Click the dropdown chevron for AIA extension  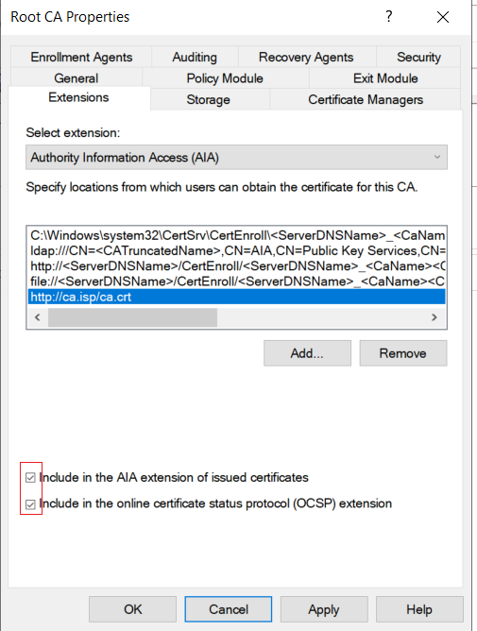(x=437, y=157)
